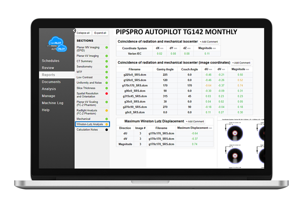Click green status dot for Planar MV imaging

pos(107,47)
